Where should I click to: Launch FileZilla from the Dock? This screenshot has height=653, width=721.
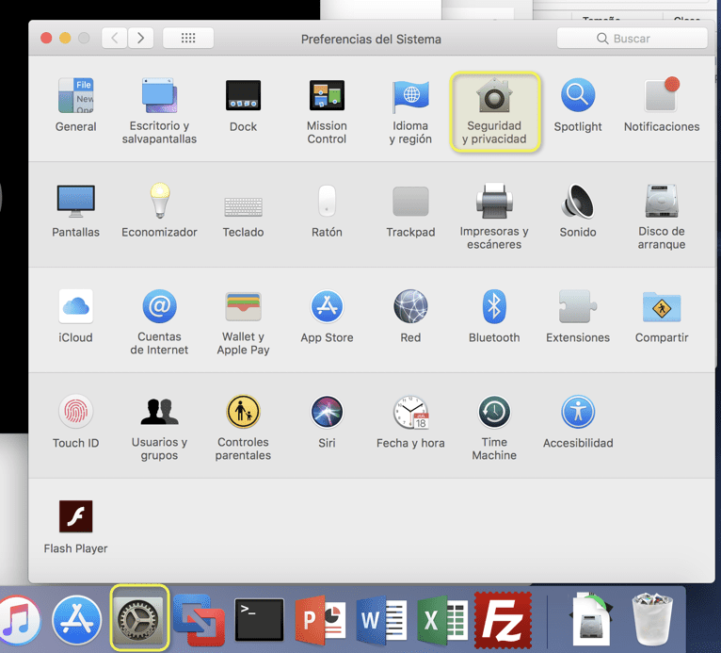click(x=503, y=620)
